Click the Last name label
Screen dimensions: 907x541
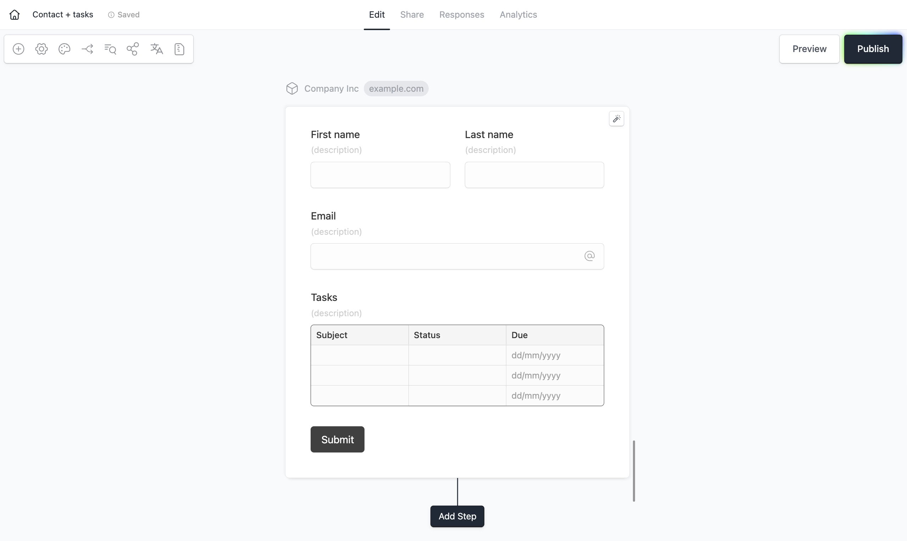tap(489, 134)
